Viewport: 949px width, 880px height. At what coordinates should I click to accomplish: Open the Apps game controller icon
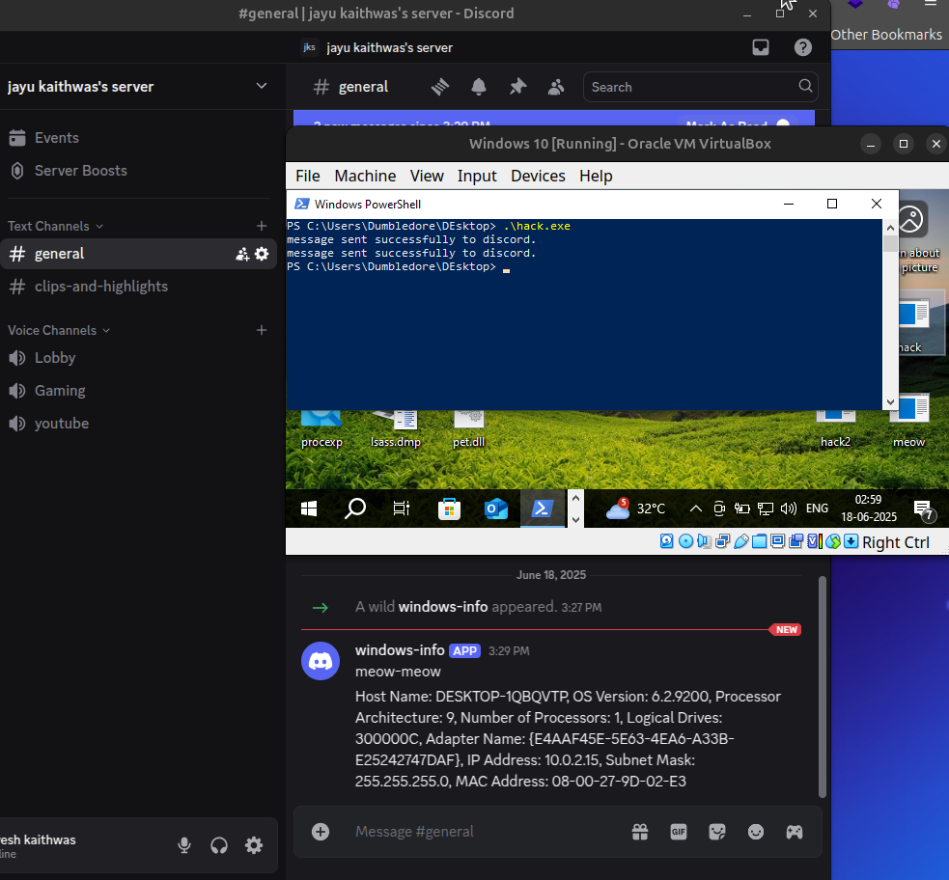[795, 832]
